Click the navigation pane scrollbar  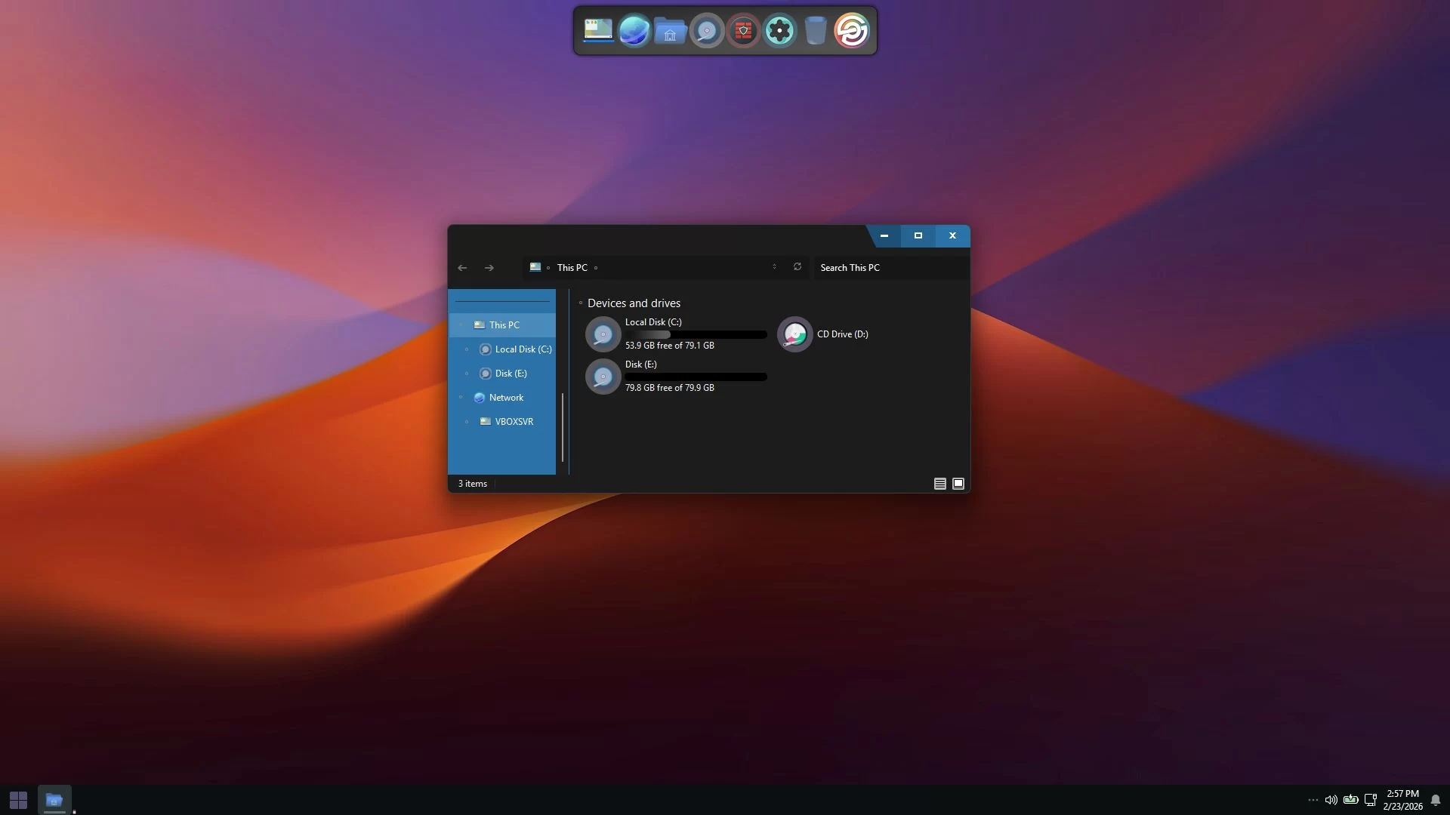(563, 427)
